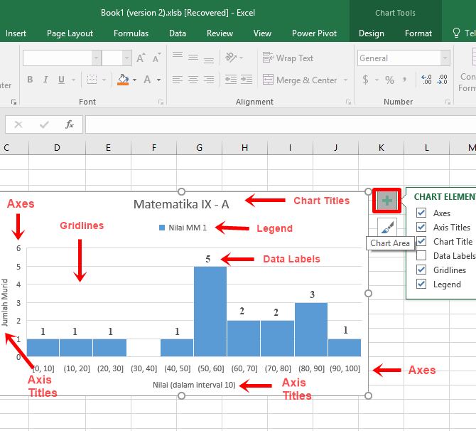Open the Formulas ribbon tab
The image size is (476, 431).
(131, 33)
